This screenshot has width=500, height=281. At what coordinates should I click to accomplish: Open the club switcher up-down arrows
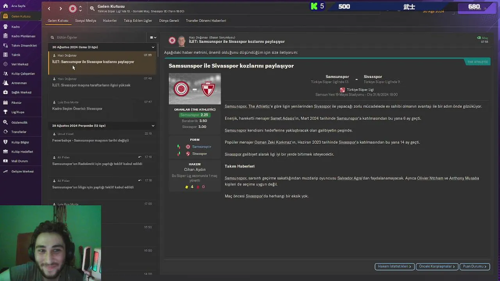[80, 8]
